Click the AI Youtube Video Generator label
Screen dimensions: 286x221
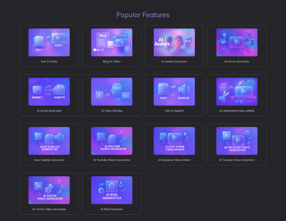[237, 160]
